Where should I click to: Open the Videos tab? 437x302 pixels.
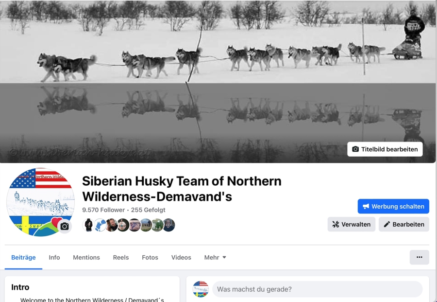tap(181, 257)
